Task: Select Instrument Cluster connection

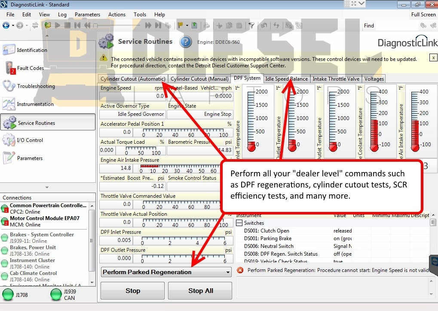Action: pyautogui.click(x=45, y=263)
